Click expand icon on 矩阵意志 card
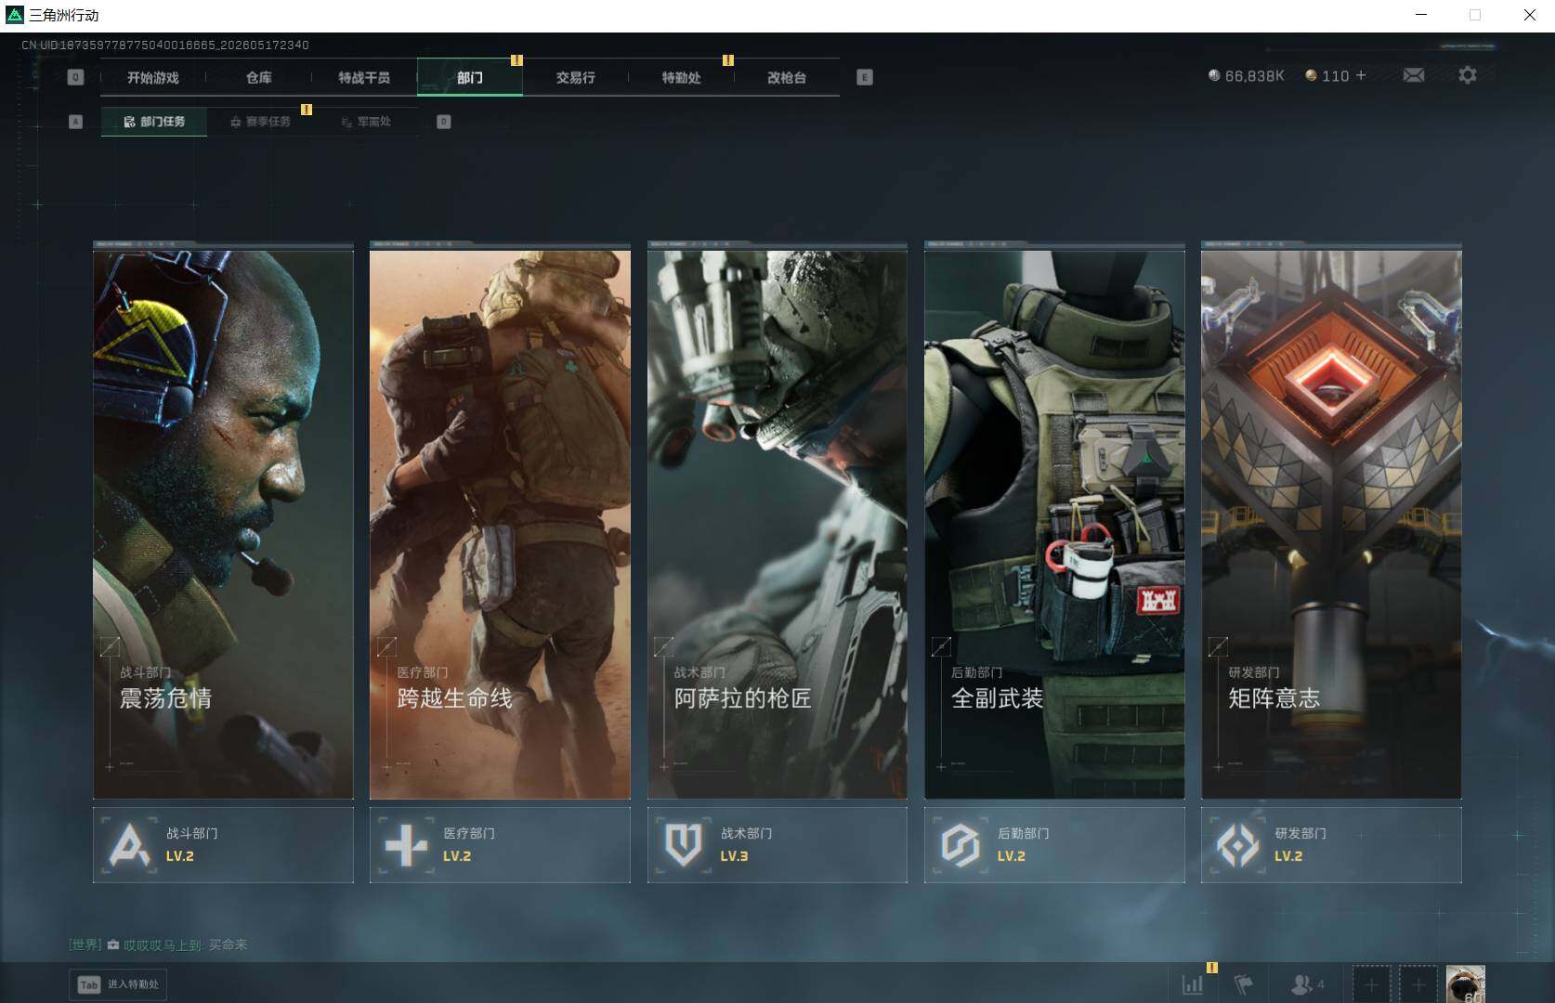 [1218, 645]
